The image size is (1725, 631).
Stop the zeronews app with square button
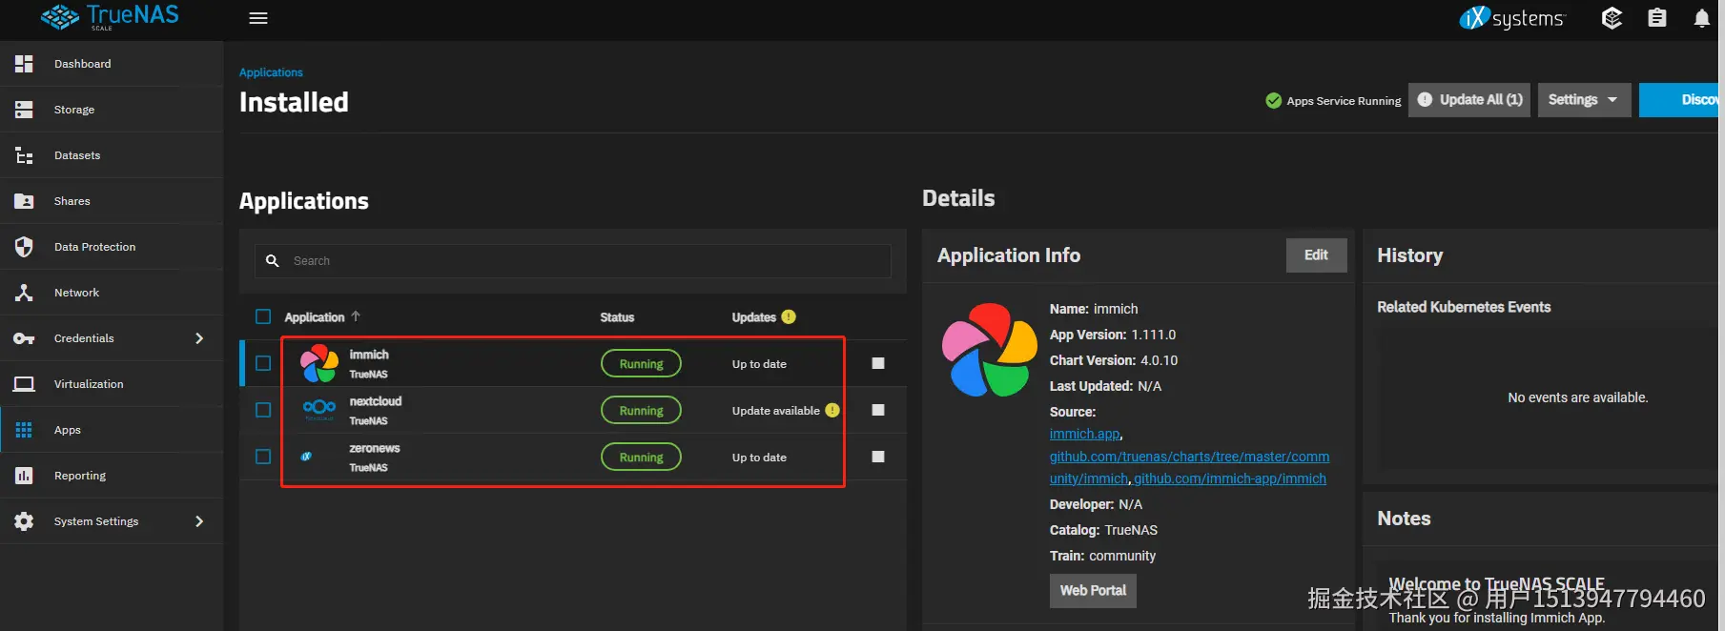(878, 457)
